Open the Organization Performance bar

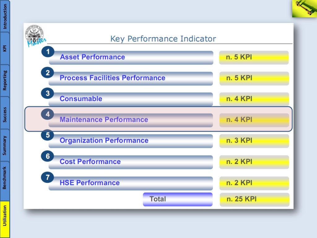[x=131, y=141]
